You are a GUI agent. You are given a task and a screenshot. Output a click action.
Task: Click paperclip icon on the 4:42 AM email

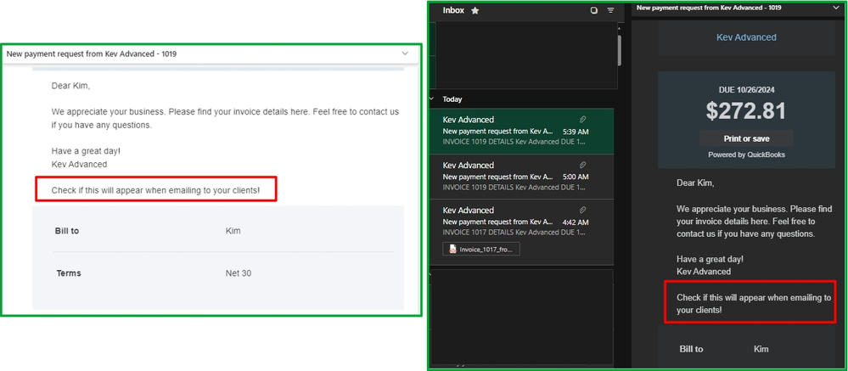click(582, 210)
